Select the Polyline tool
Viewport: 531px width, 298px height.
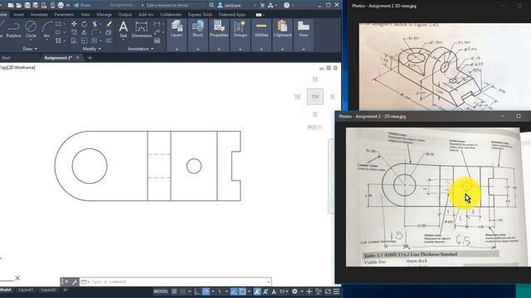13,29
